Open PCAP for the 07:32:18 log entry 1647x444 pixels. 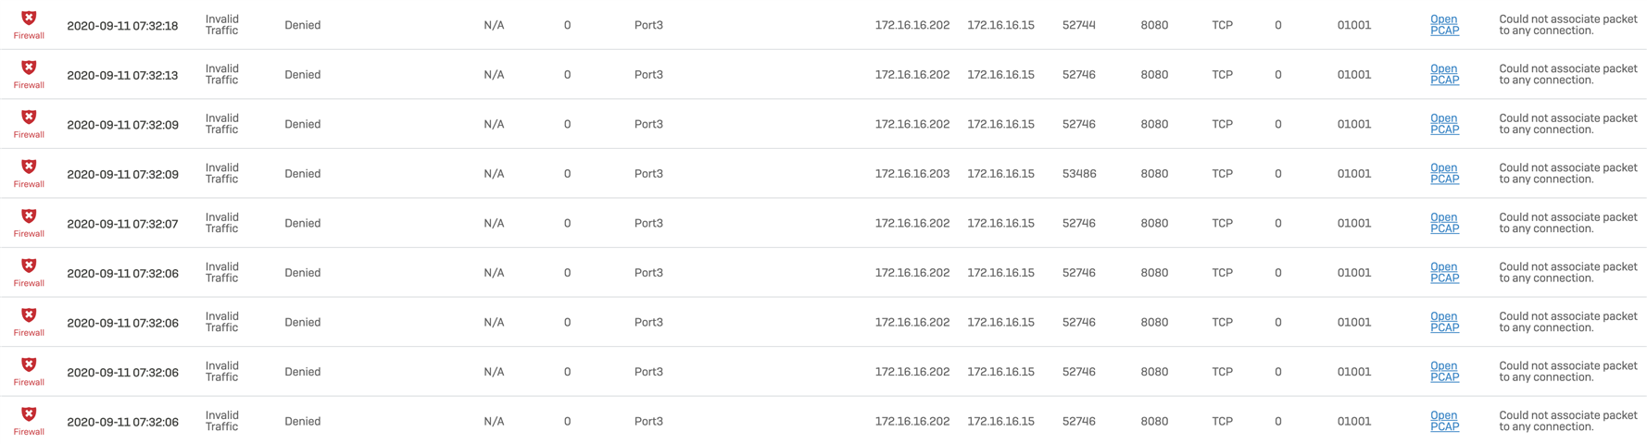pyautogui.click(x=1444, y=25)
